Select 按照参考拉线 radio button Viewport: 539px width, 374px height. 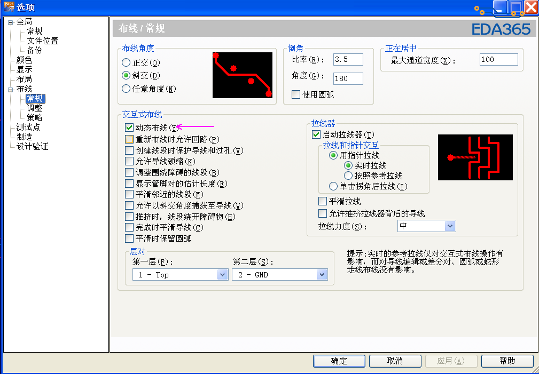pos(348,176)
